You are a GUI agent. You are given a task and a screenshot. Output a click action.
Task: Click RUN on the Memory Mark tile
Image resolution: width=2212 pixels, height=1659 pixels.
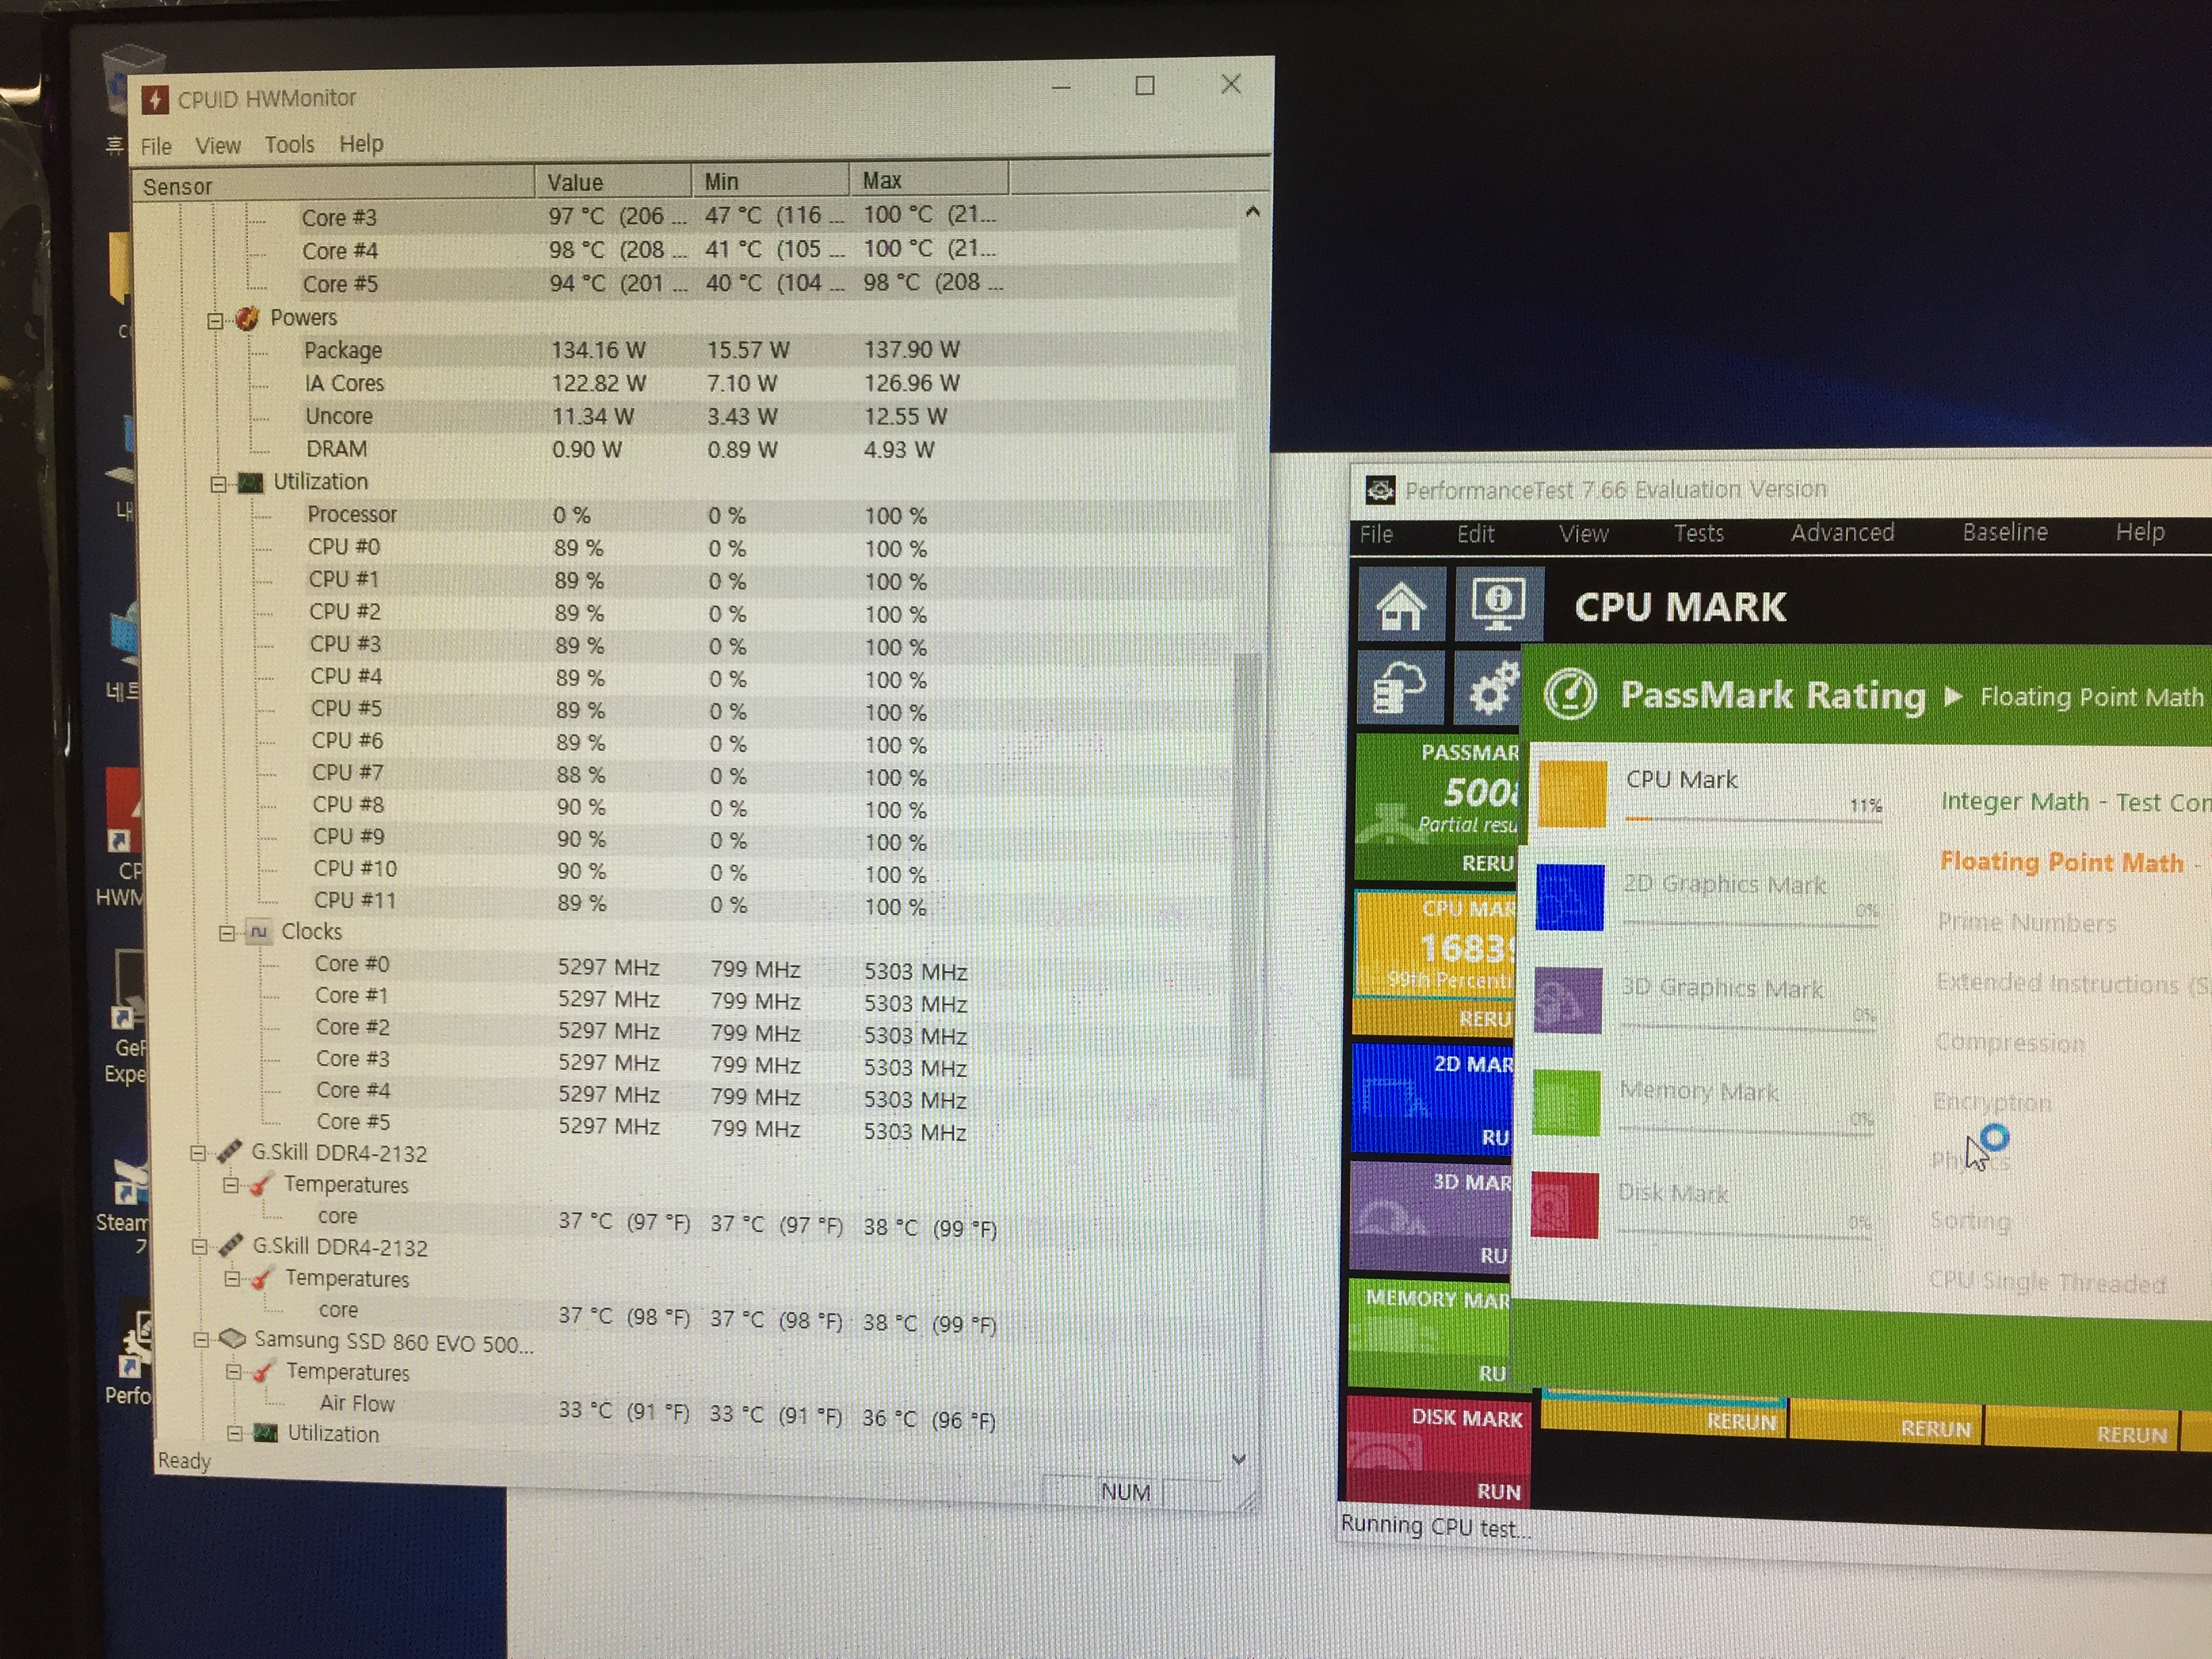pyautogui.click(x=1492, y=1373)
